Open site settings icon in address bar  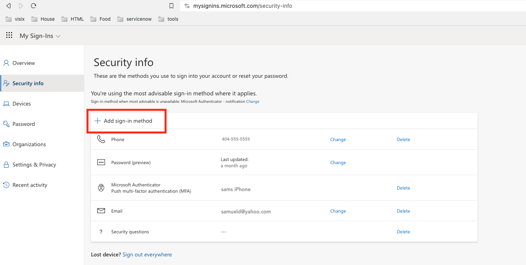187,6
